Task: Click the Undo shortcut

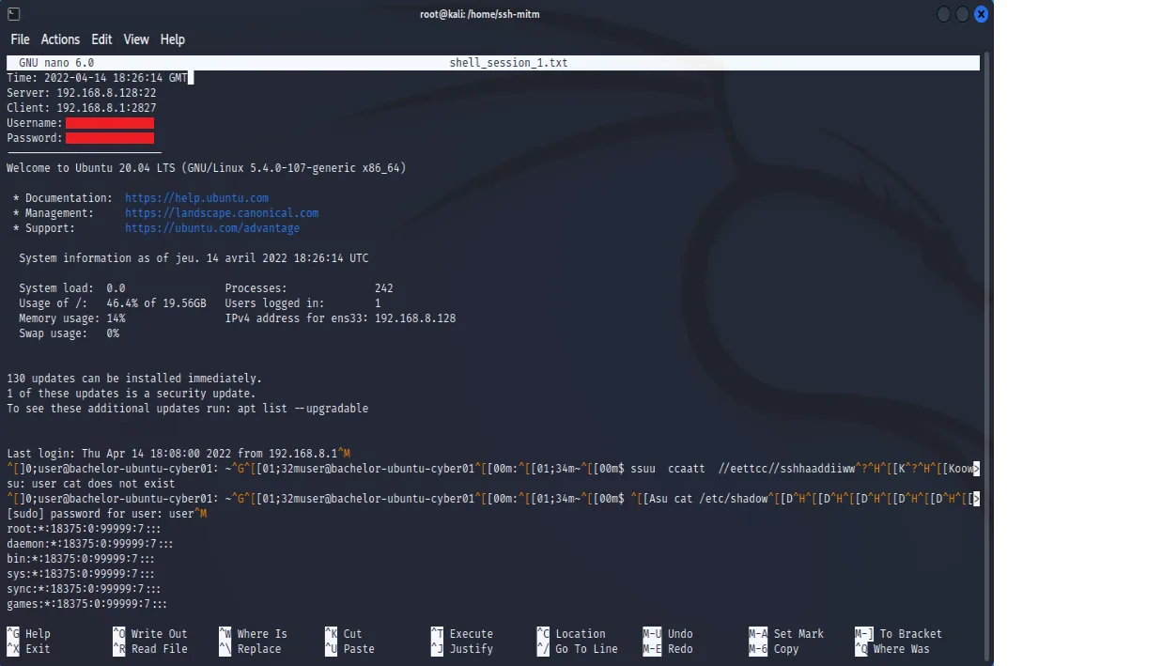Action: (x=668, y=634)
